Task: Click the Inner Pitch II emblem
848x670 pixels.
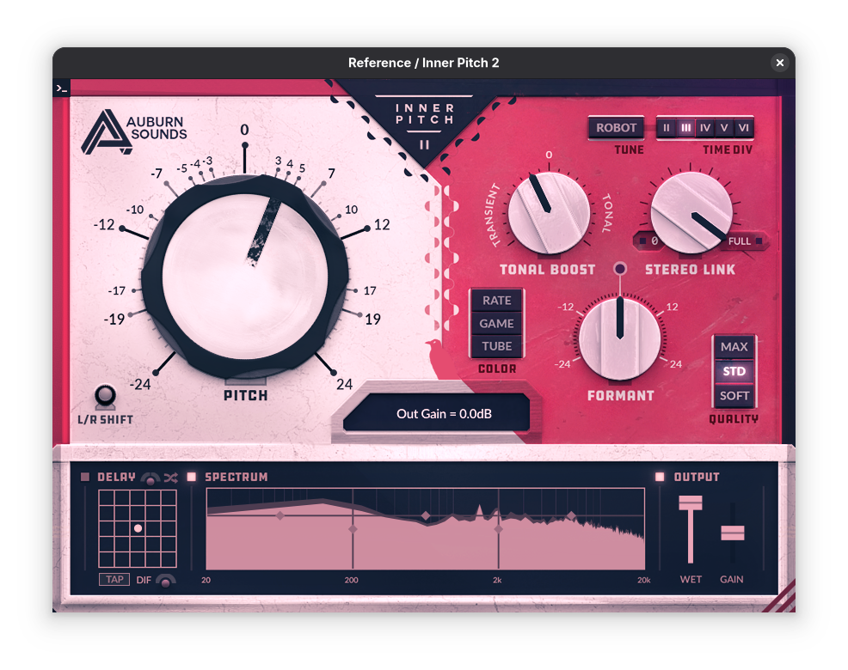Action: point(424,124)
